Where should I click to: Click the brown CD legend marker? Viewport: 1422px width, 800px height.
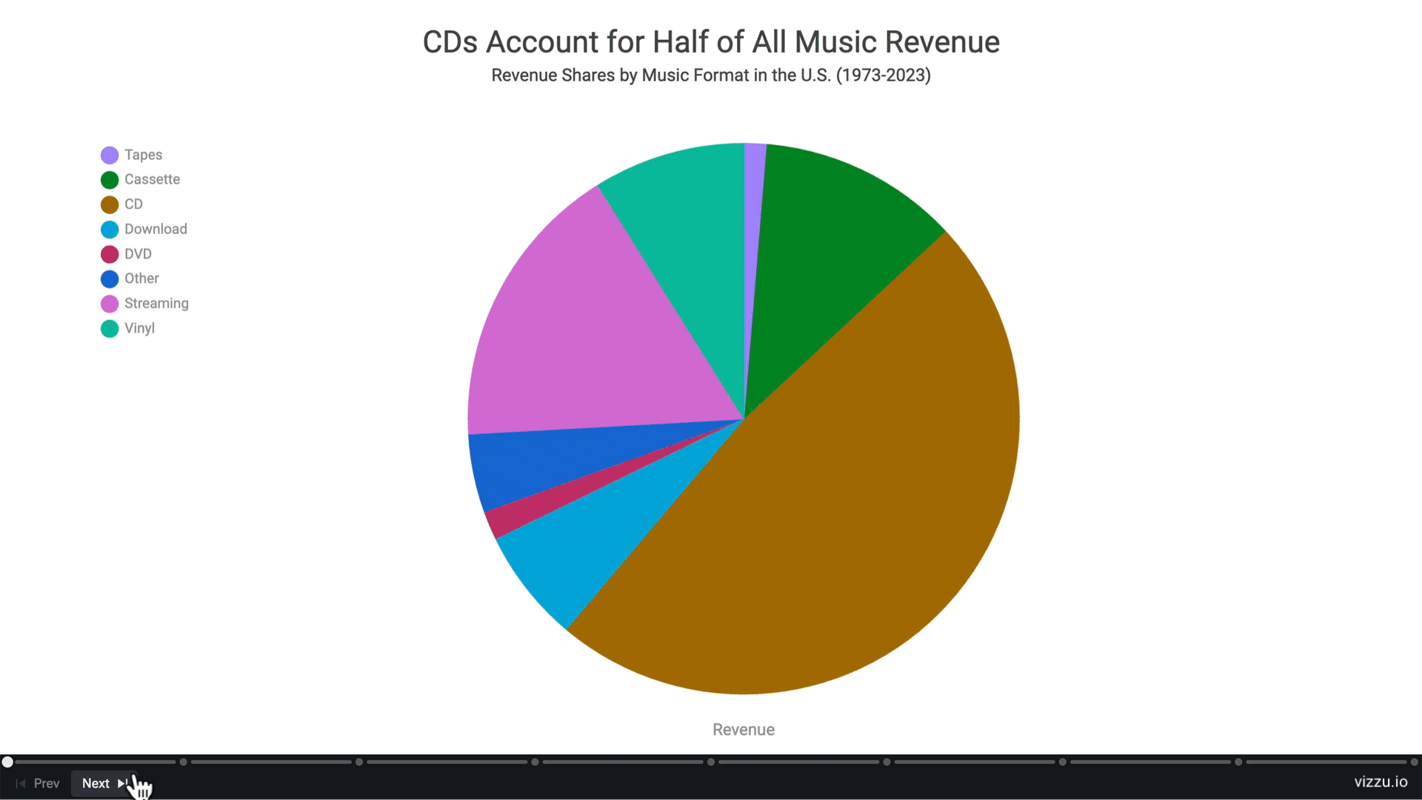coord(110,204)
